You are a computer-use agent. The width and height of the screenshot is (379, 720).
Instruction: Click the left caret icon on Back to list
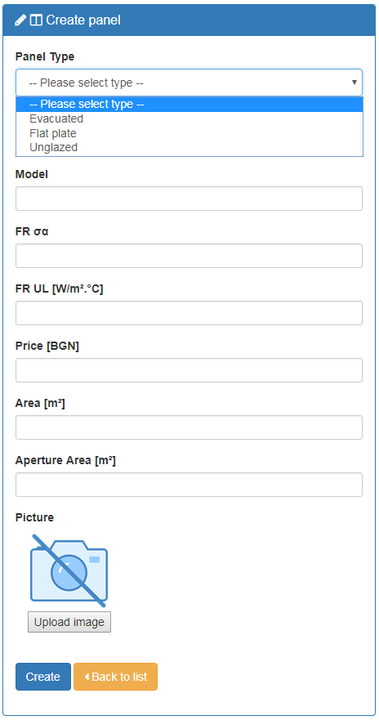87,677
